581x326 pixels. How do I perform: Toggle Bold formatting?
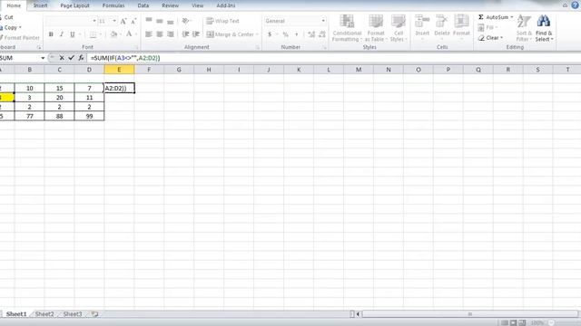pos(51,34)
